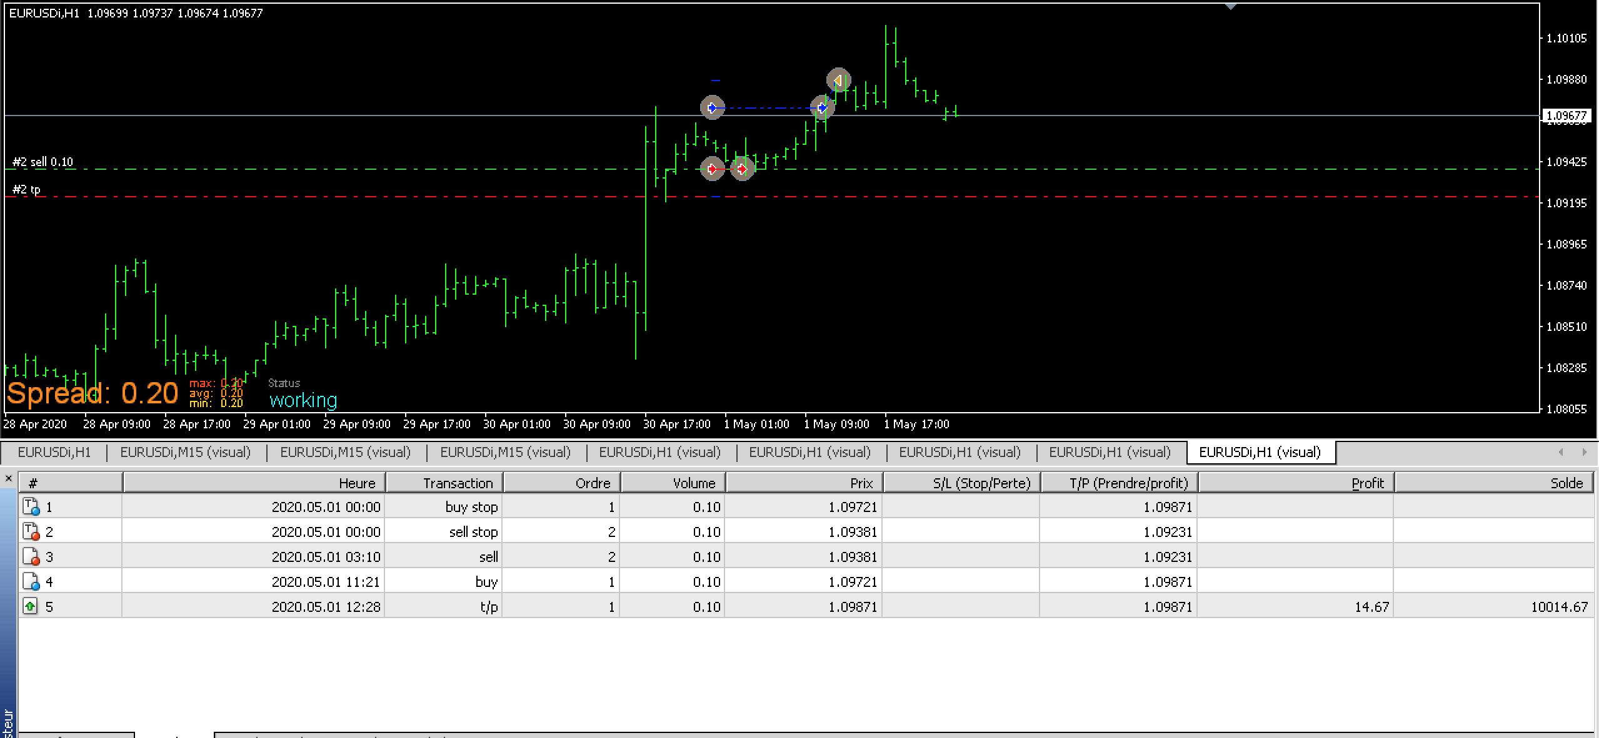
Task: Click the time 2020.05.01 11:21 cell
Action: 253,581
